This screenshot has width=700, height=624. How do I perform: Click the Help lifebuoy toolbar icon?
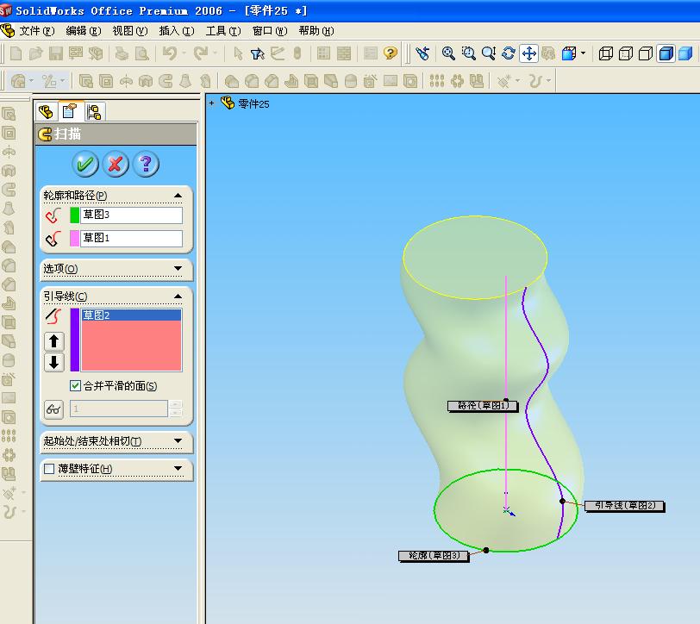[x=391, y=53]
